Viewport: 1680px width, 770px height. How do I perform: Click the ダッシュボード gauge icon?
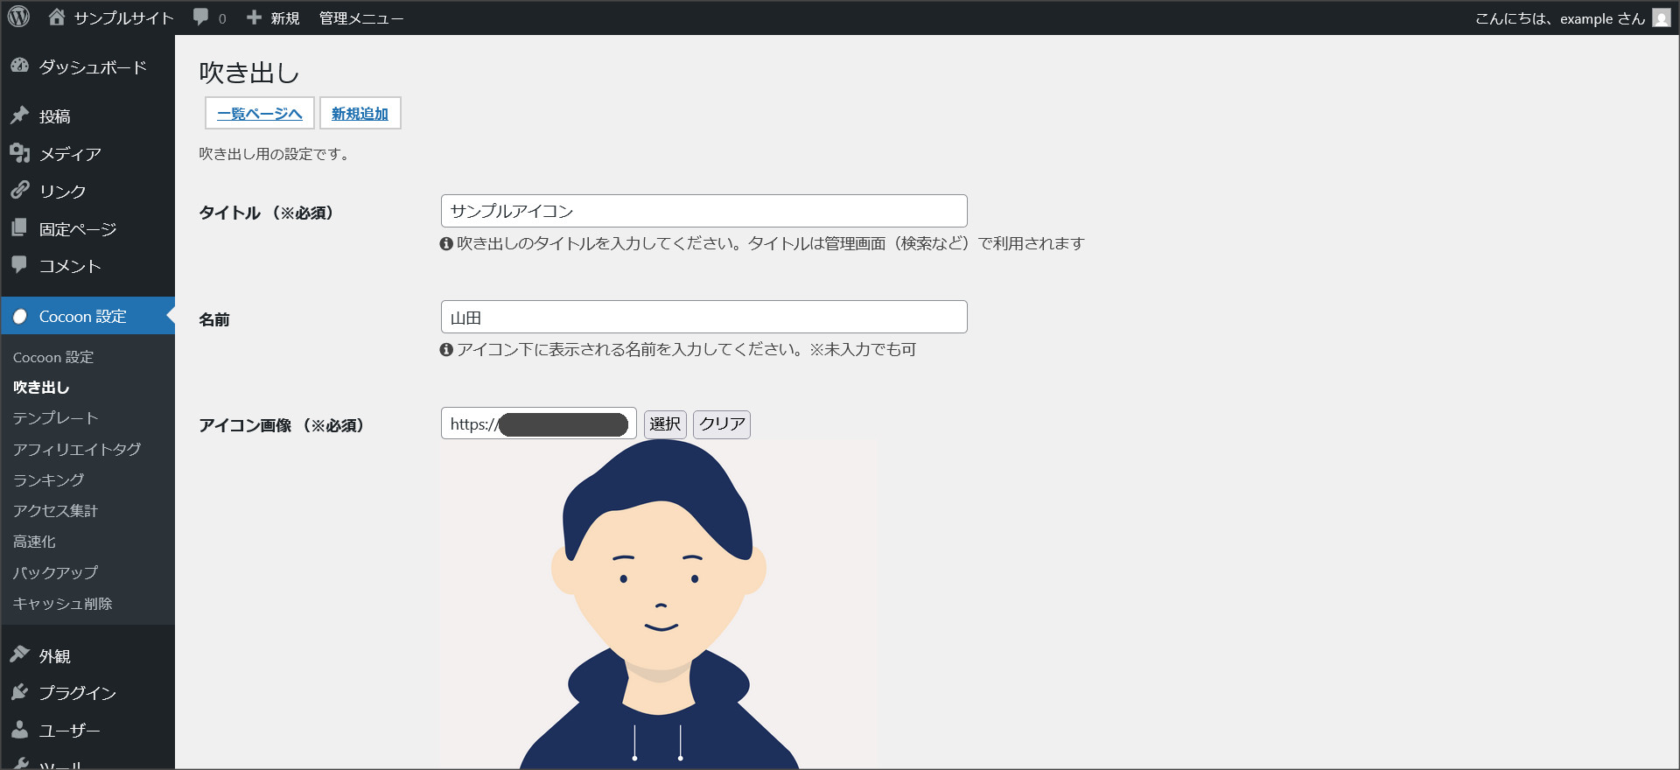tap(20, 66)
